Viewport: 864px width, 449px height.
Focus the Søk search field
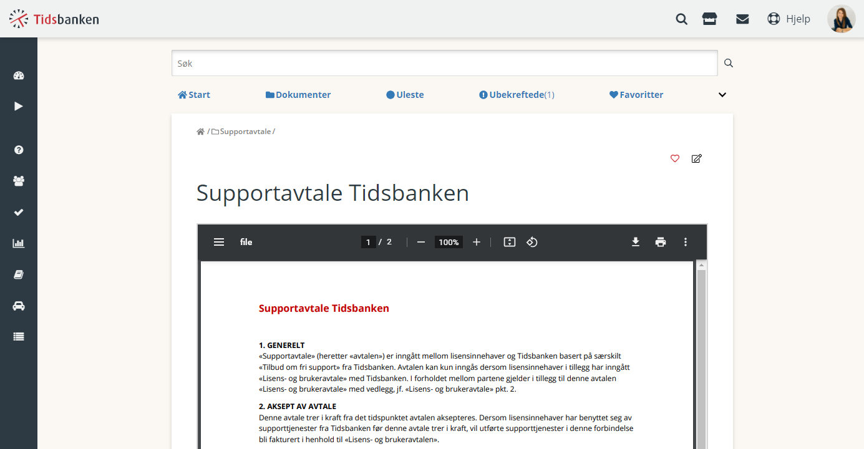coord(445,63)
